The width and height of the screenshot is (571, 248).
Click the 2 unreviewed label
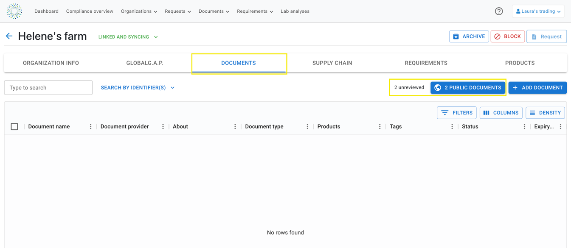point(409,88)
